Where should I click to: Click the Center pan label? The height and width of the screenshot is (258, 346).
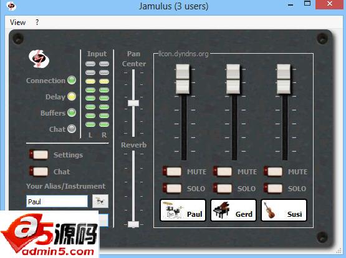[x=134, y=64]
